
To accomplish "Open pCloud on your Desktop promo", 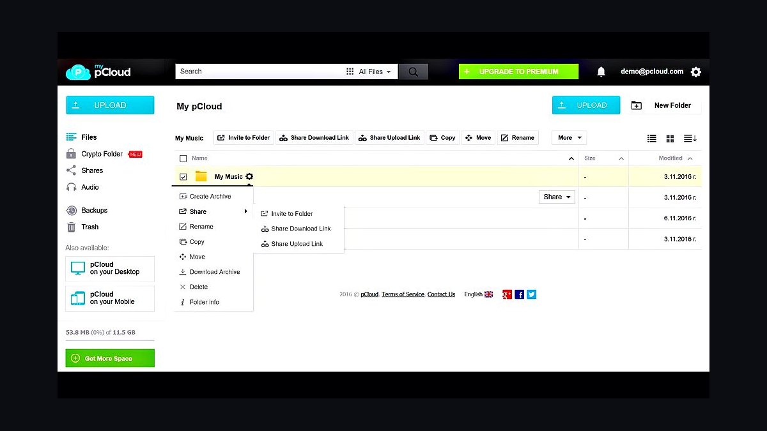I will pos(110,269).
